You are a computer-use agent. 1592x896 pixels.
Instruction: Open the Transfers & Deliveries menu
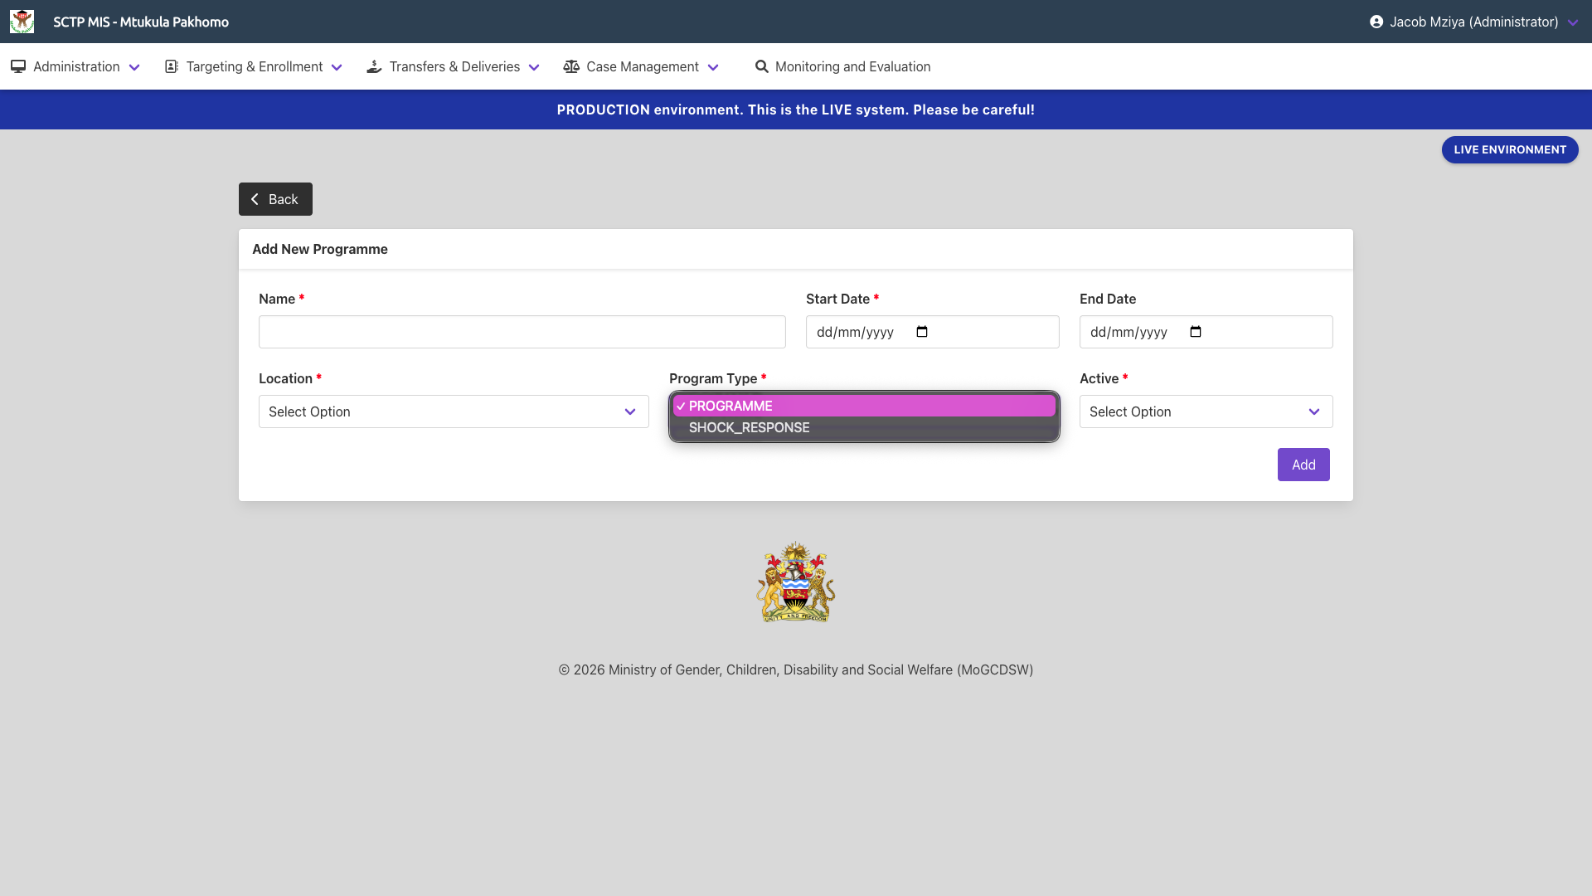[454, 66]
